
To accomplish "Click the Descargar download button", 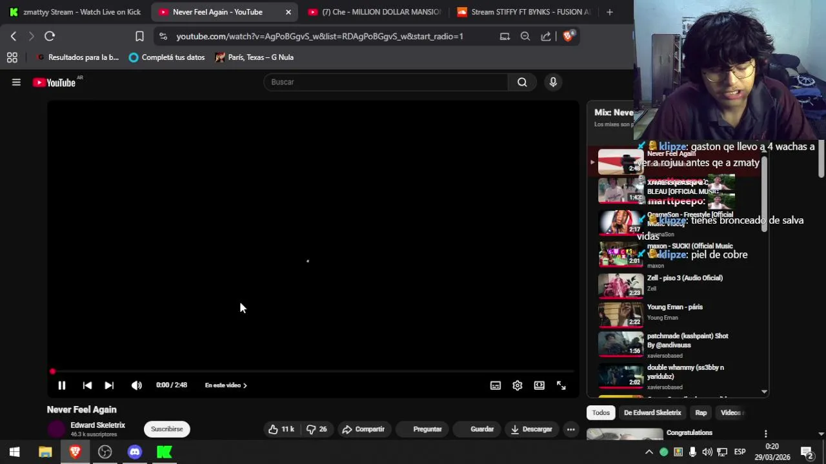I will [532, 429].
